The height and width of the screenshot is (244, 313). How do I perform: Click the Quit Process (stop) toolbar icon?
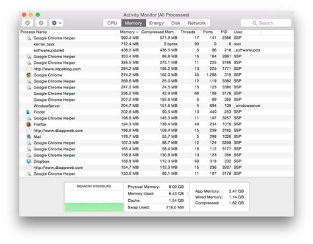tap(28, 23)
